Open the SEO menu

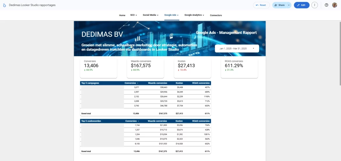(x=133, y=15)
